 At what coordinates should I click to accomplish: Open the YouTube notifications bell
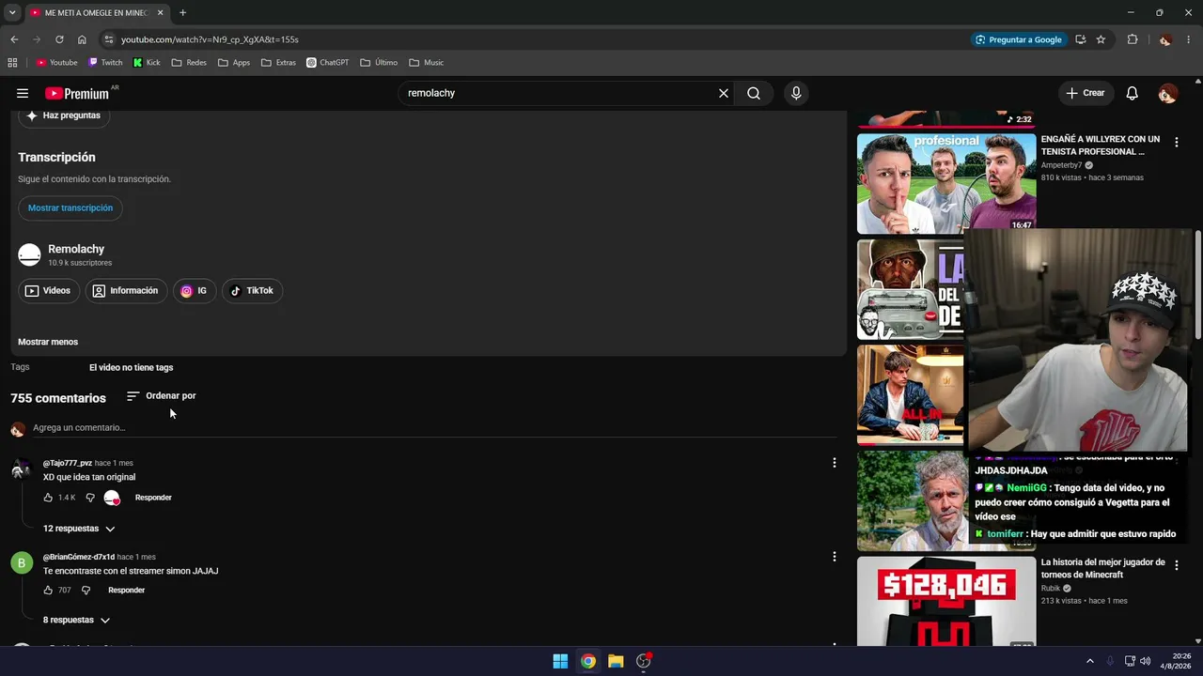click(x=1133, y=93)
